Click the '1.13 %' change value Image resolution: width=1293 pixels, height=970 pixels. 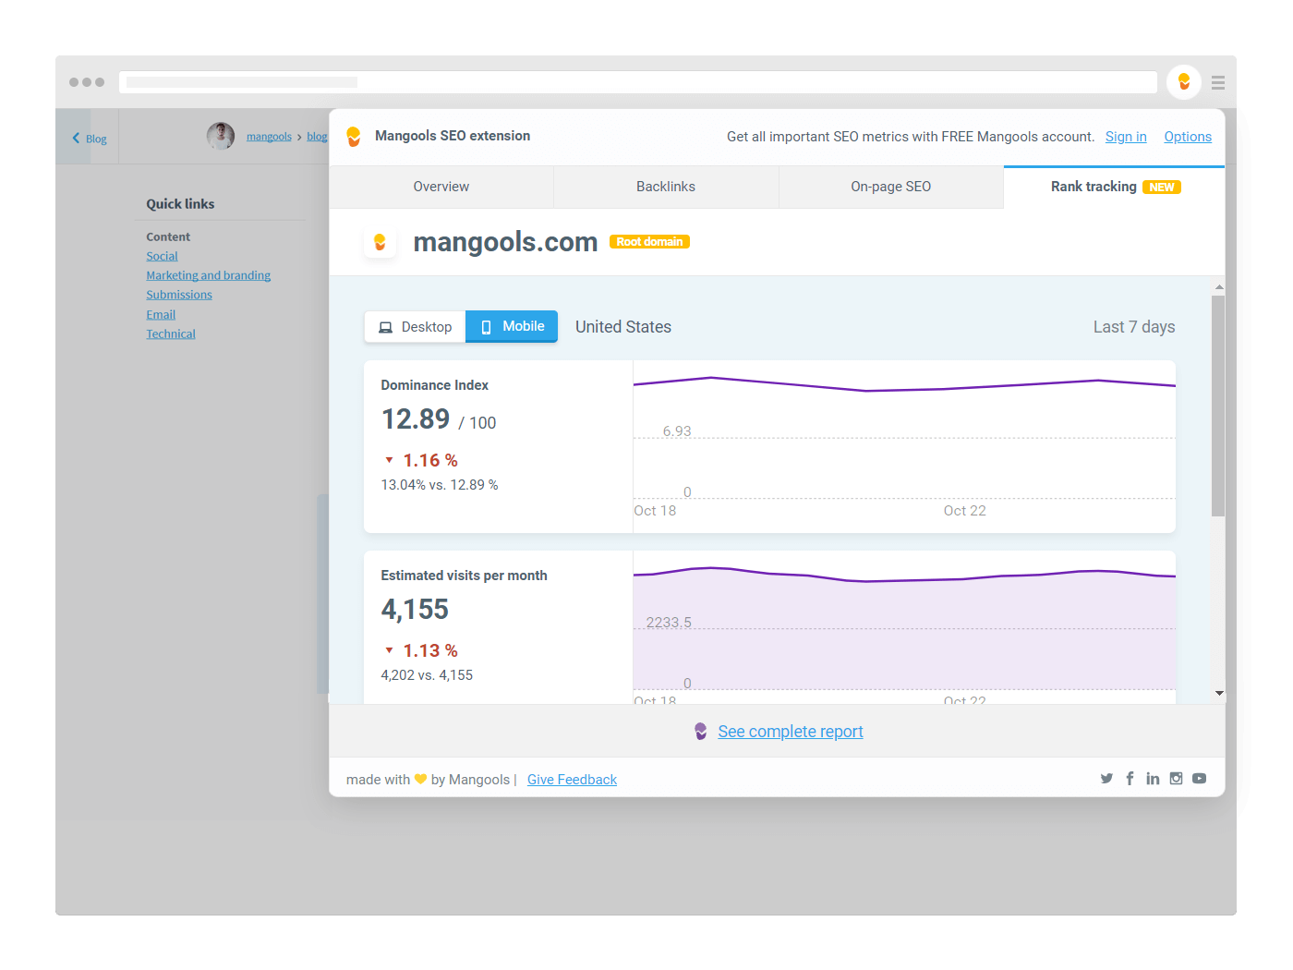tap(430, 650)
